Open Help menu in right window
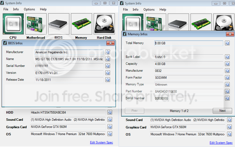235x147 pixels. pos(163,10)
